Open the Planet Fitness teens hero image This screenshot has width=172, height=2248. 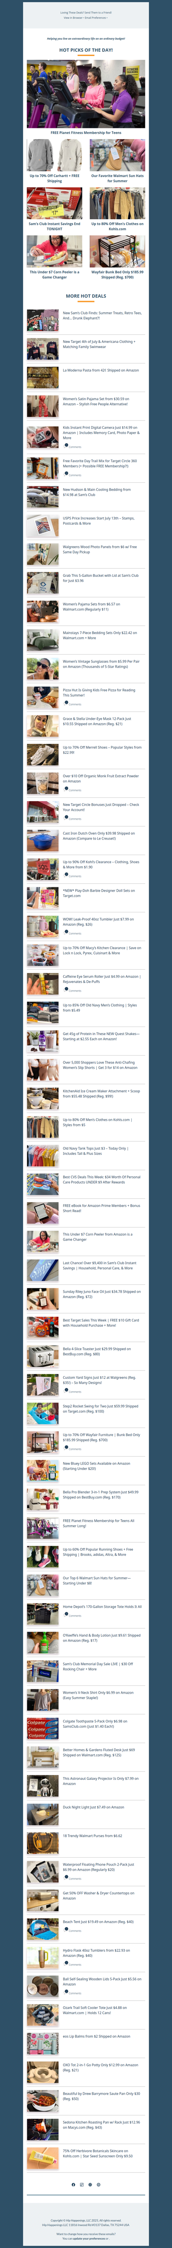(x=86, y=94)
